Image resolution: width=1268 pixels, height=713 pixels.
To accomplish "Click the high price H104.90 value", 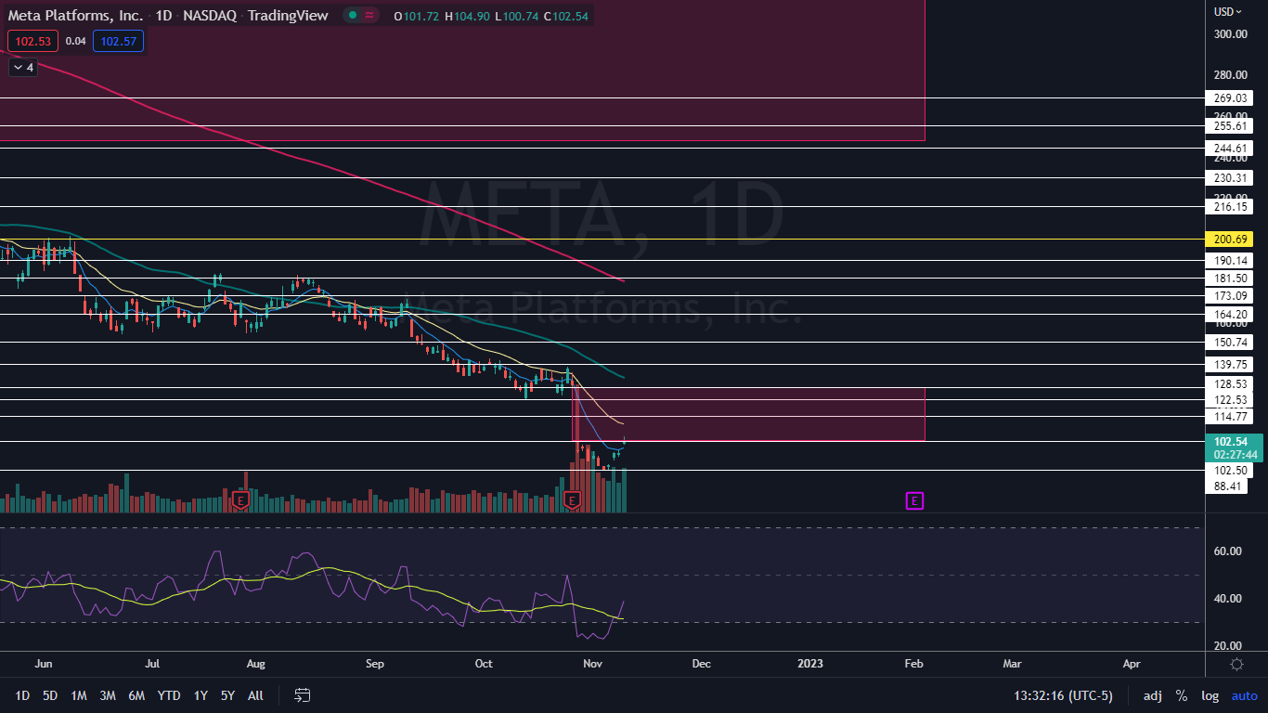I will 468,16.
